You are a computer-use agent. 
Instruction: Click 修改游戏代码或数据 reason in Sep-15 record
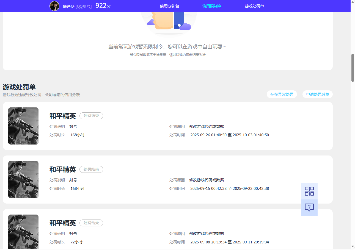(207, 180)
